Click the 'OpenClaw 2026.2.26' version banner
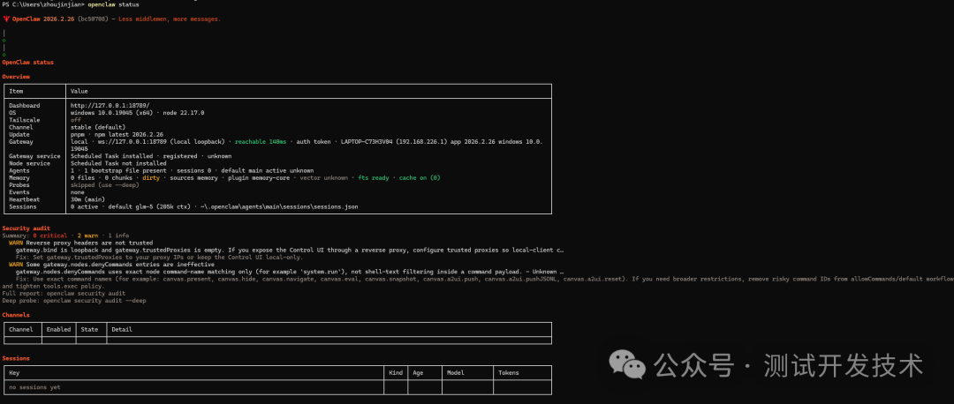 (42, 19)
